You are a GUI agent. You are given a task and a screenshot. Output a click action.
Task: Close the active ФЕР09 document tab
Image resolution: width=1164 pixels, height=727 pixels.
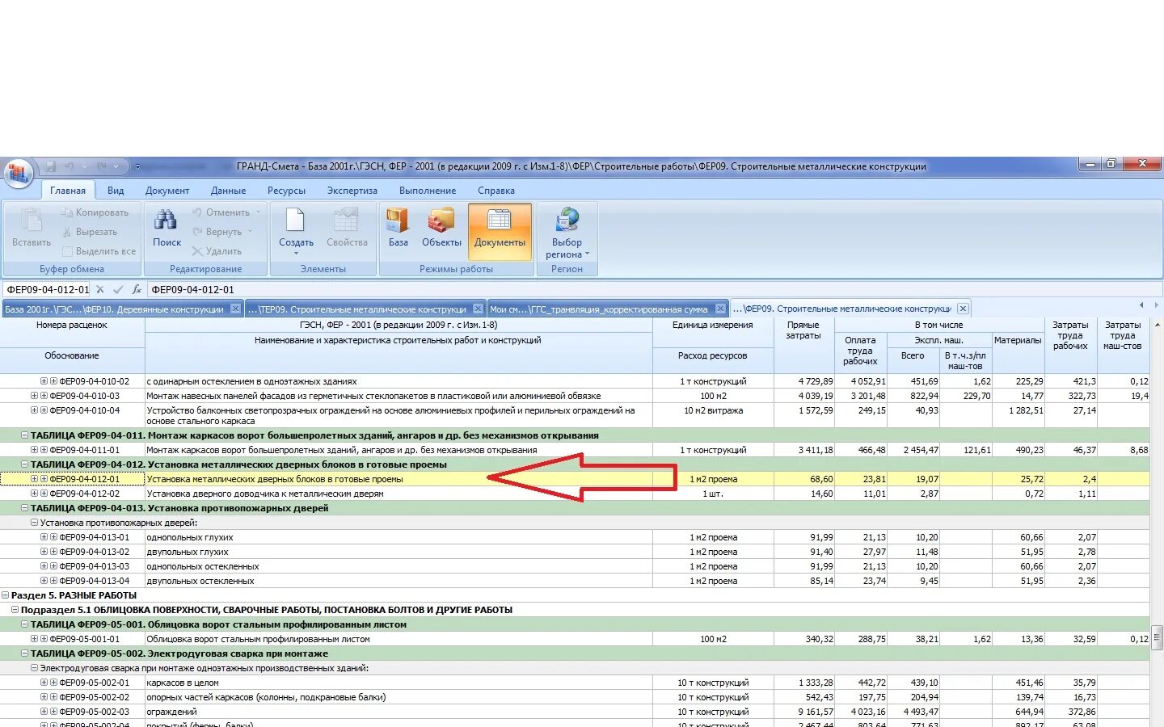coord(963,309)
